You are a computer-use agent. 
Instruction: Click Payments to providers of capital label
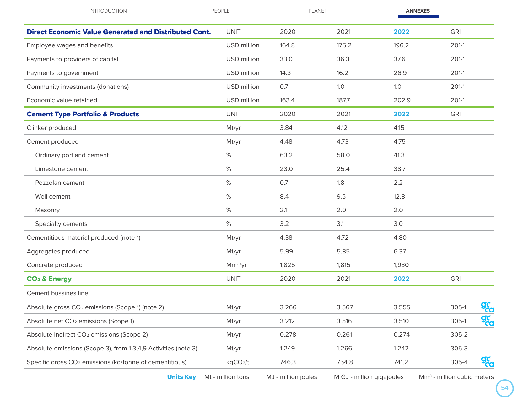(x=73, y=59)
